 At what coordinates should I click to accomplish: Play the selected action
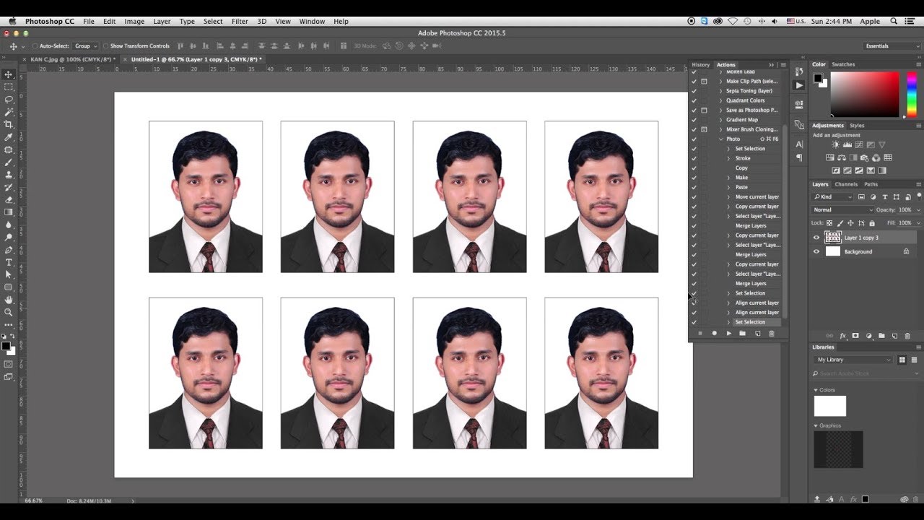(x=729, y=333)
